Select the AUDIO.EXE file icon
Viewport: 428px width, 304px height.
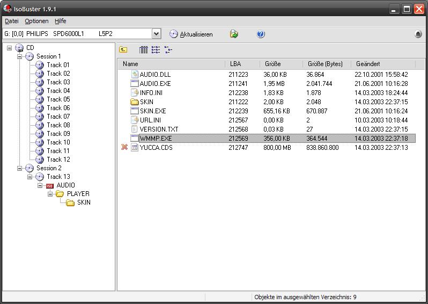[x=135, y=83]
